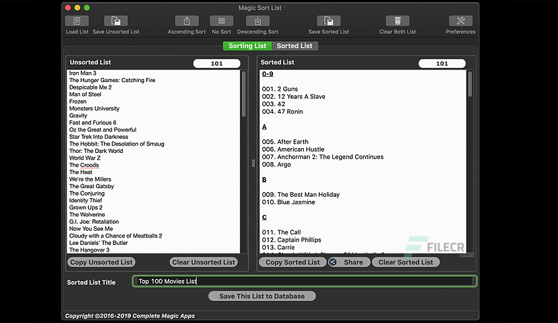Select 'Gravity' in unsorted list
Viewport: 558px width, 323px height.
[x=78, y=115]
